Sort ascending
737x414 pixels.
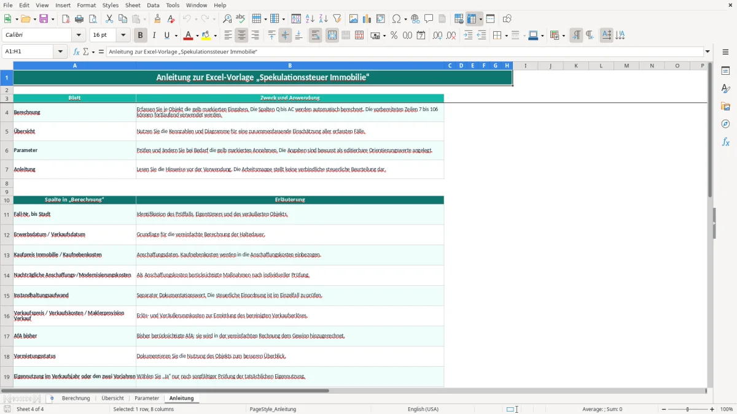pyautogui.click(x=310, y=19)
